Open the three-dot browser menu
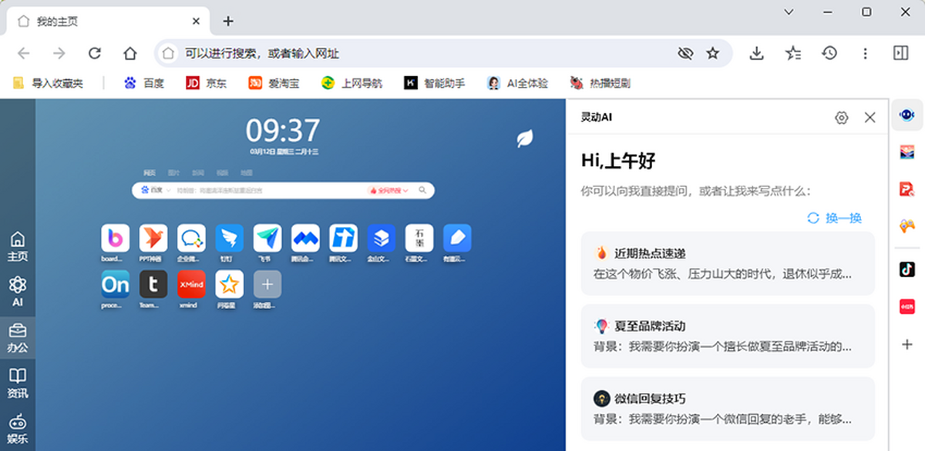The width and height of the screenshot is (925, 451). [x=866, y=53]
